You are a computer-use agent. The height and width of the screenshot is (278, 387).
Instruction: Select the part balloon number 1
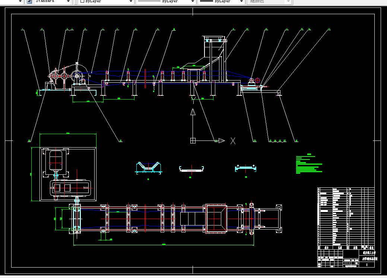[22, 29]
